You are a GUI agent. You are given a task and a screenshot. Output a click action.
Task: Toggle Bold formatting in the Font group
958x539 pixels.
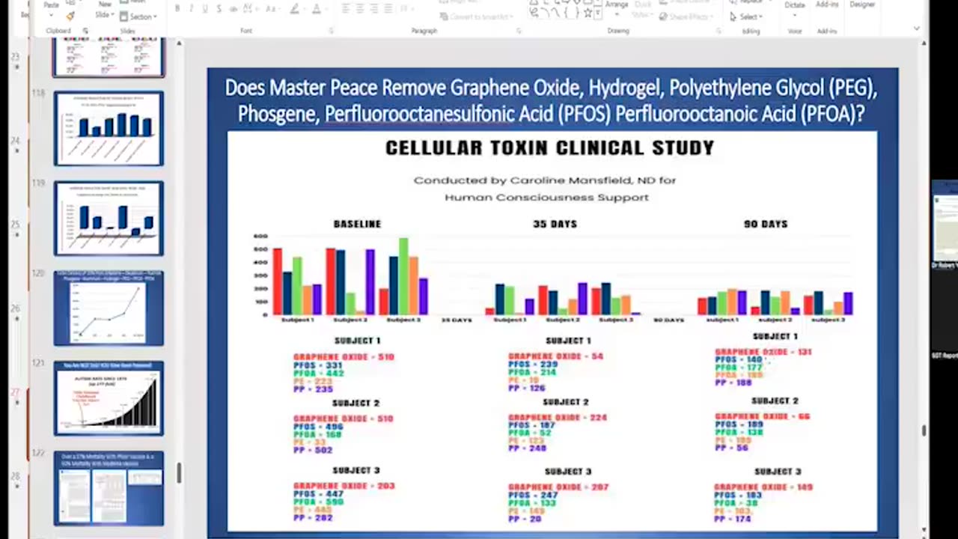(177, 9)
